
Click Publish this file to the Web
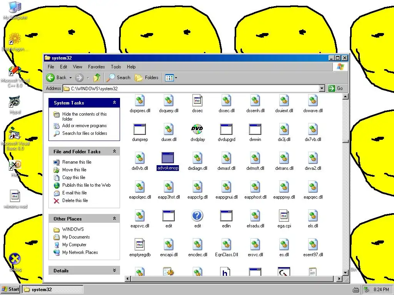tap(86, 185)
